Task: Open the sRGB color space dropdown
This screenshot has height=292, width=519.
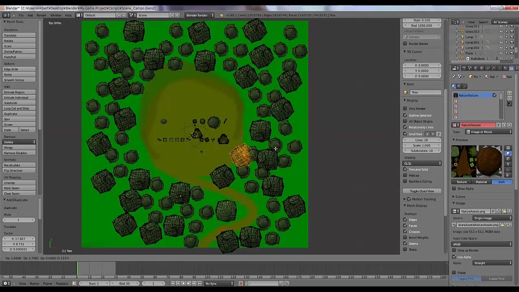Action: point(482,244)
